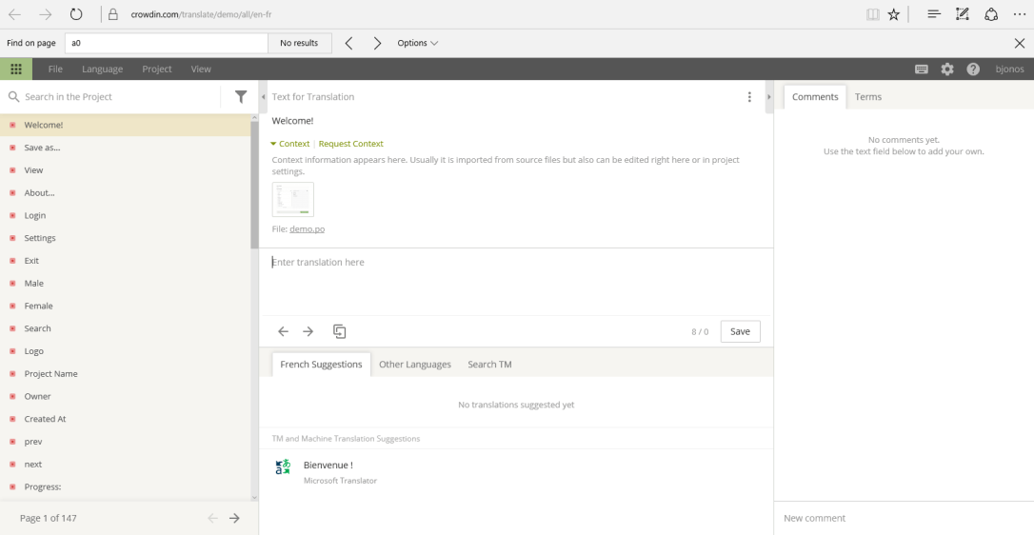Select the 'Female' string
The width and height of the screenshot is (1034, 535).
tap(126, 306)
